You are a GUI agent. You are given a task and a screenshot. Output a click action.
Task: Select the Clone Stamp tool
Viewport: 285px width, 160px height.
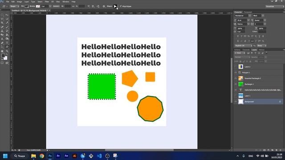click(2, 31)
